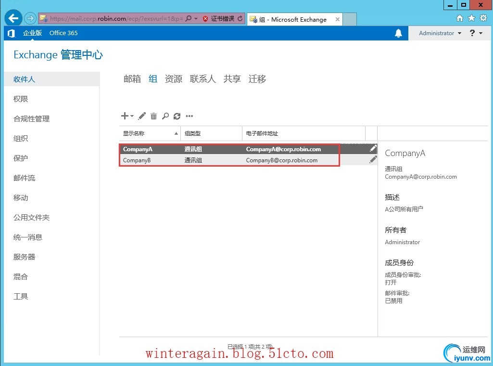Click the Office 365 link in the top bar

tap(63, 33)
